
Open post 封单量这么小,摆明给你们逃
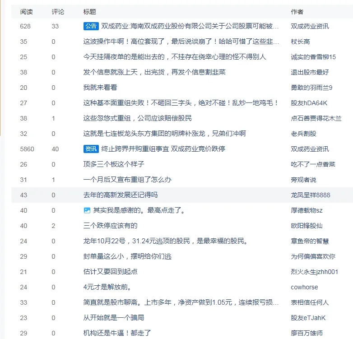click(127, 256)
